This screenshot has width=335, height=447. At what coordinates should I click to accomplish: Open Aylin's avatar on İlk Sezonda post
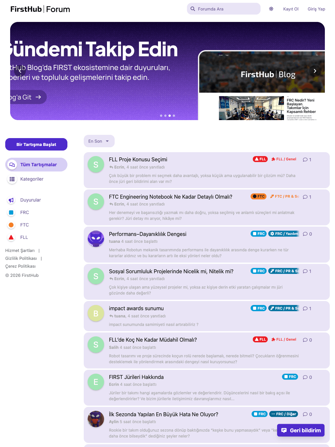(96, 419)
